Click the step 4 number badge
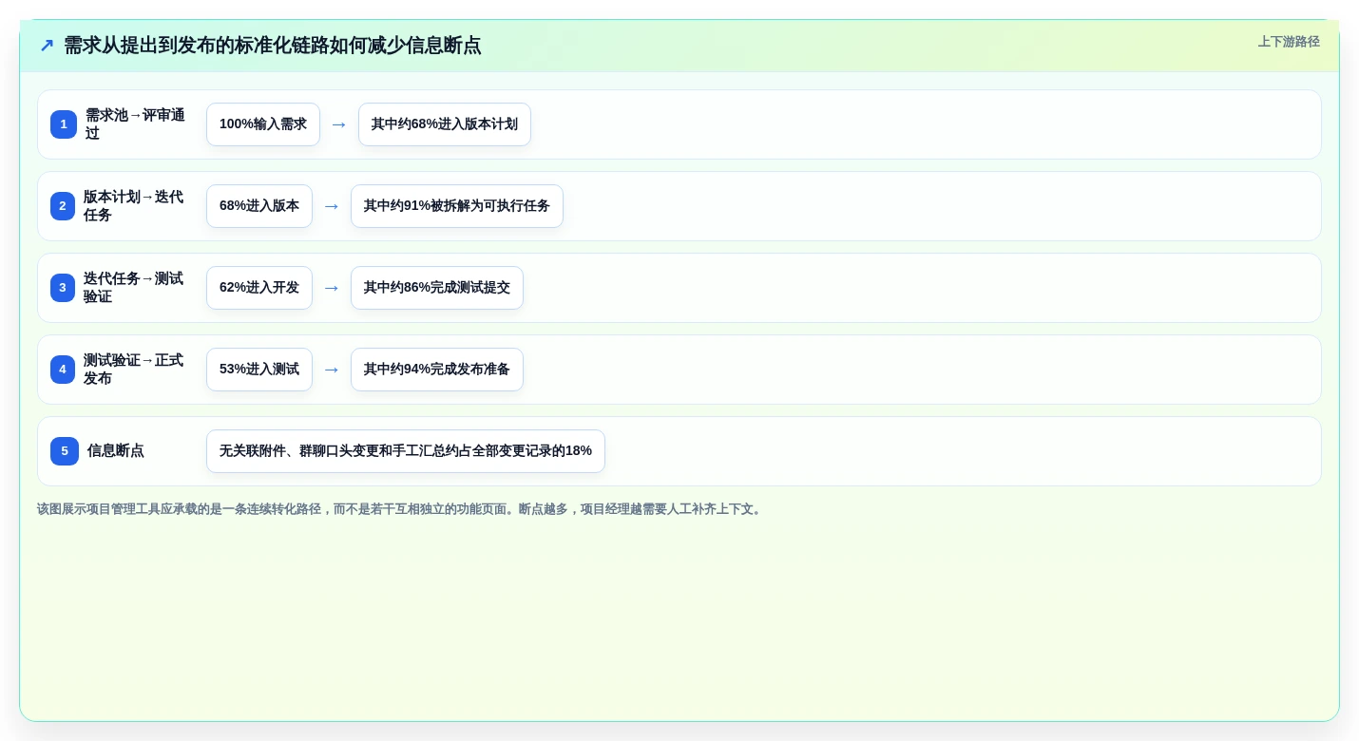The image size is (1359, 741). (63, 370)
